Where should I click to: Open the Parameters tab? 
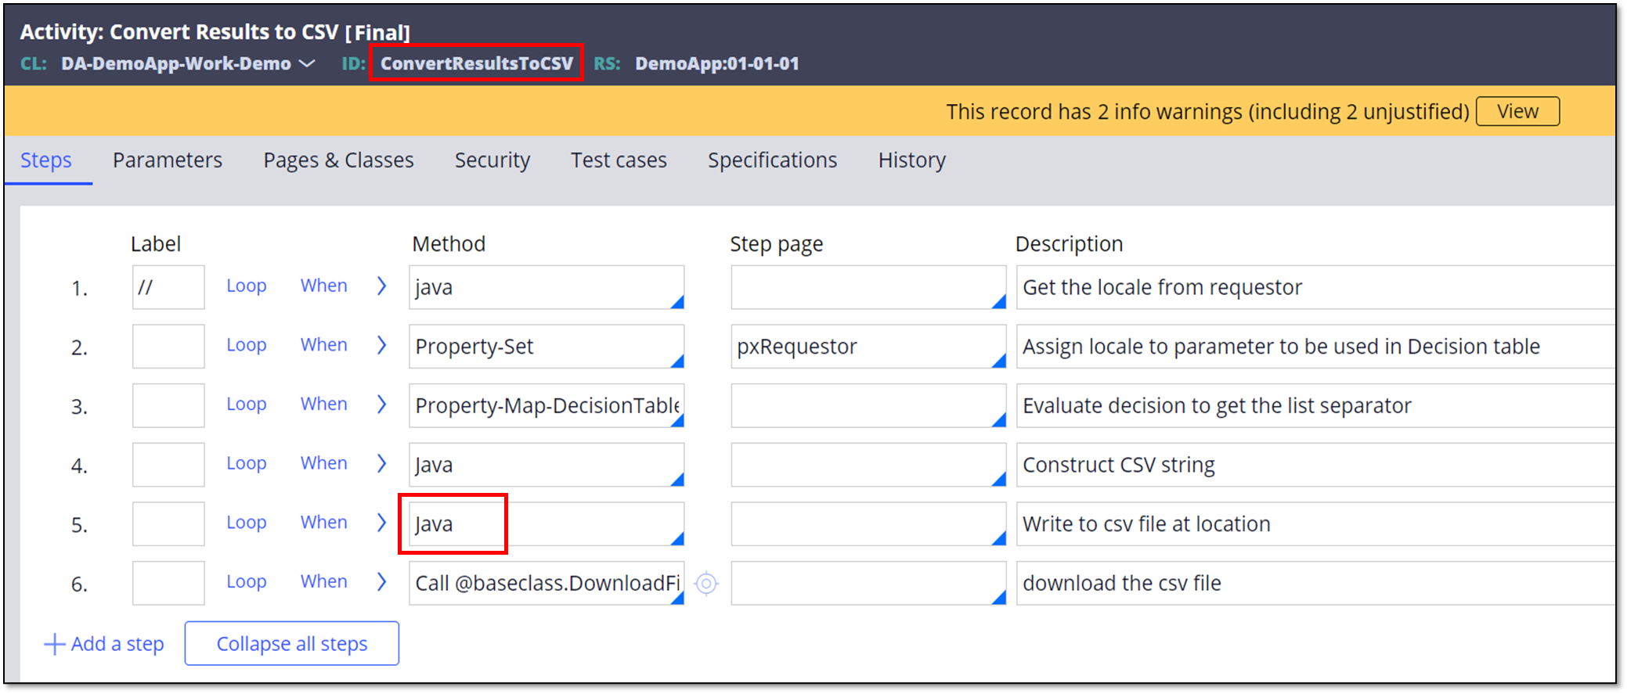[x=168, y=160]
